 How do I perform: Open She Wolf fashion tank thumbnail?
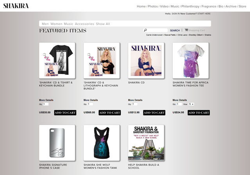102,143
